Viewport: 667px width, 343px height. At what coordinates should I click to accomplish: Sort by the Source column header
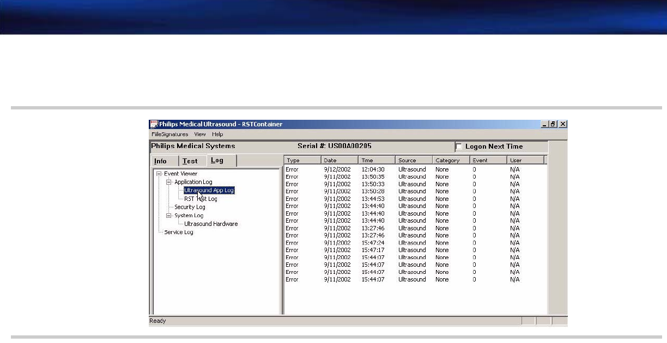[x=414, y=160]
